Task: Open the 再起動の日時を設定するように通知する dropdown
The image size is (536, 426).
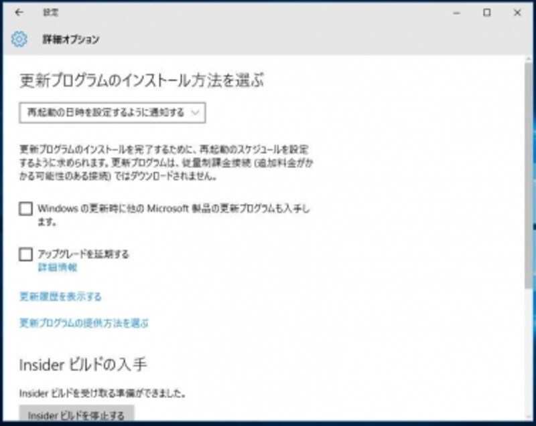Action: click(113, 112)
